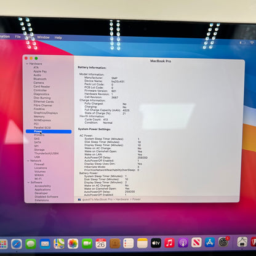Select Card Reader in the sidebar
This screenshot has height=256, width=256.
tap(42, 86)
